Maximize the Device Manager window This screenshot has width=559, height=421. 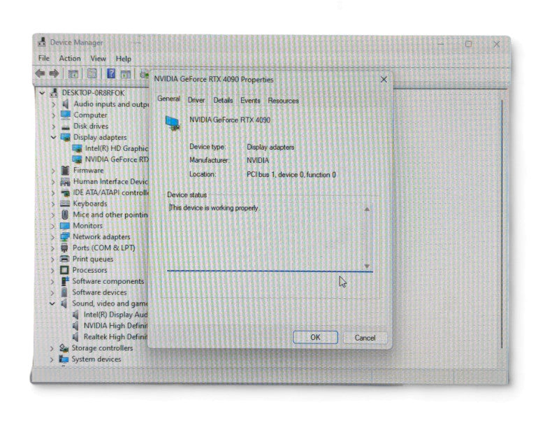point(468,44)
